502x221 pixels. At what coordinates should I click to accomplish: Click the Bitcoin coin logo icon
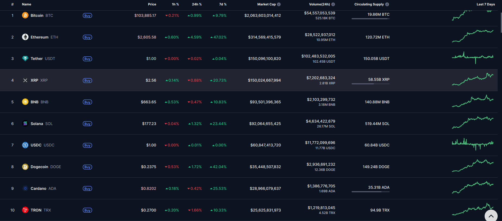click(x=25, y=15)
